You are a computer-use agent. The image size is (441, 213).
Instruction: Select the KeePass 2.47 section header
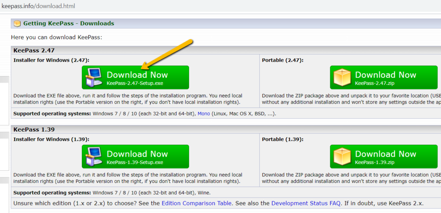34,50
